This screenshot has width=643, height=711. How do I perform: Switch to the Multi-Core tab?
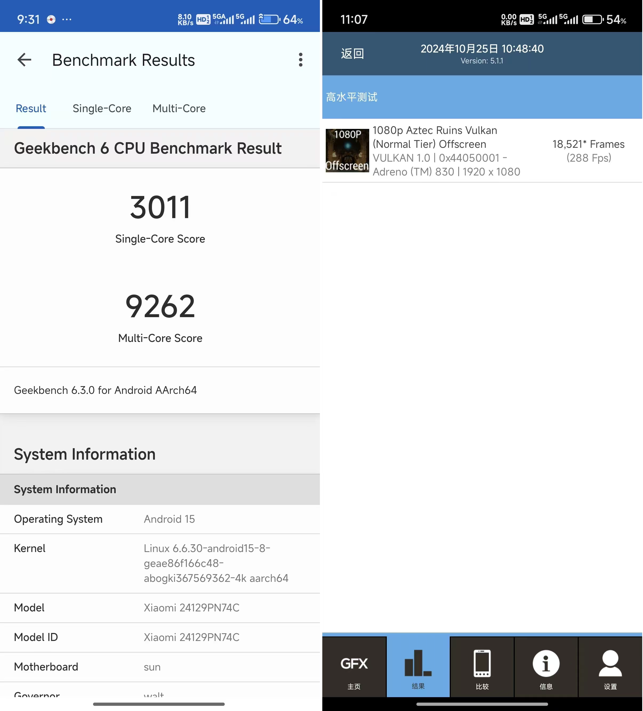coord(179,108)
